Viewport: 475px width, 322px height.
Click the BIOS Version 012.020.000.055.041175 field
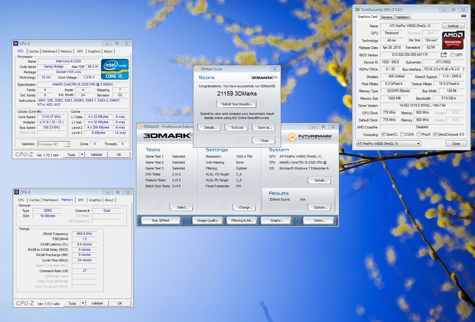click(410, 55)
